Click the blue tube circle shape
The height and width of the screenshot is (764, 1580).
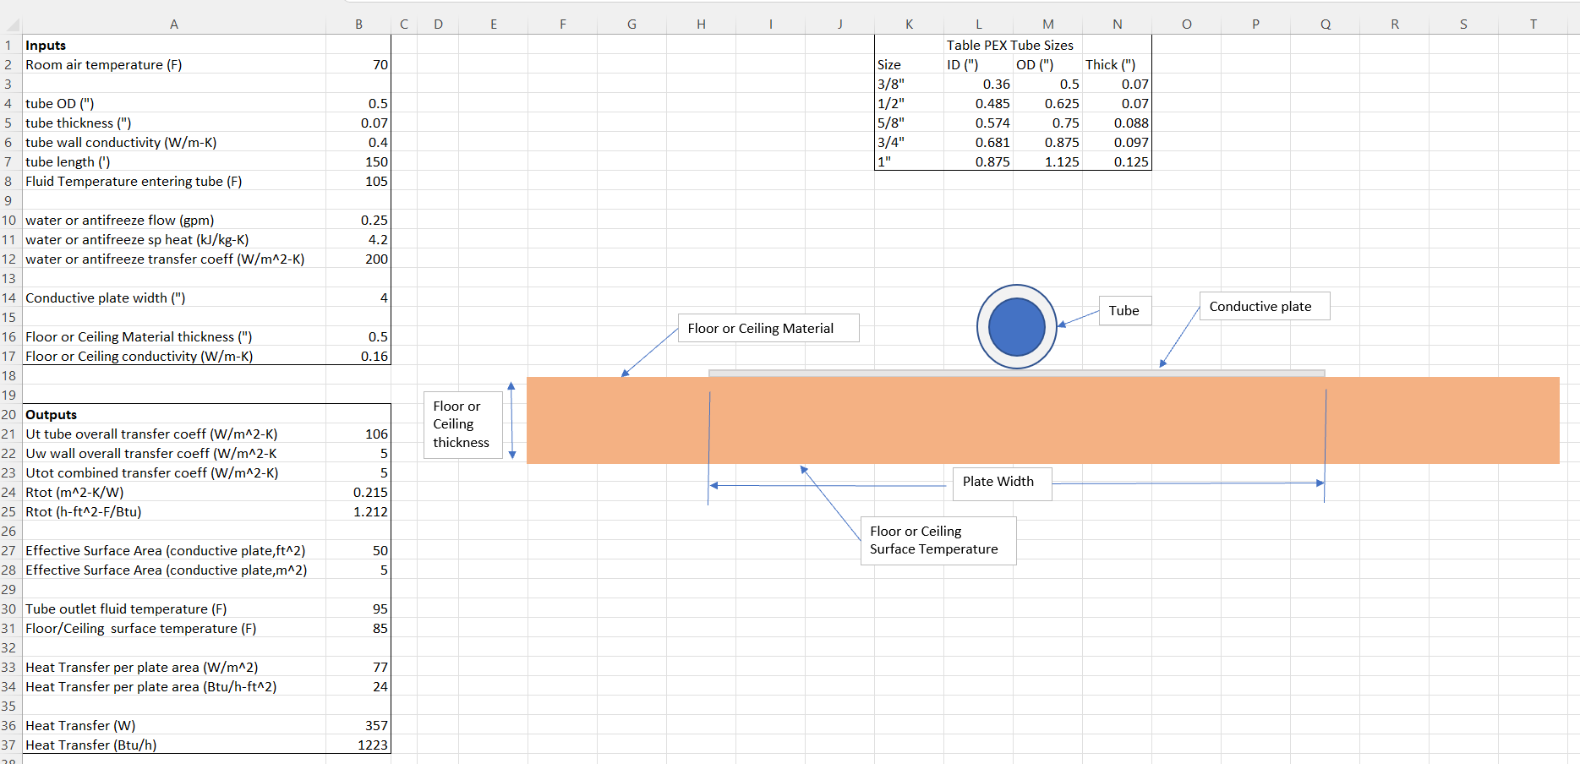(1017, 326)
